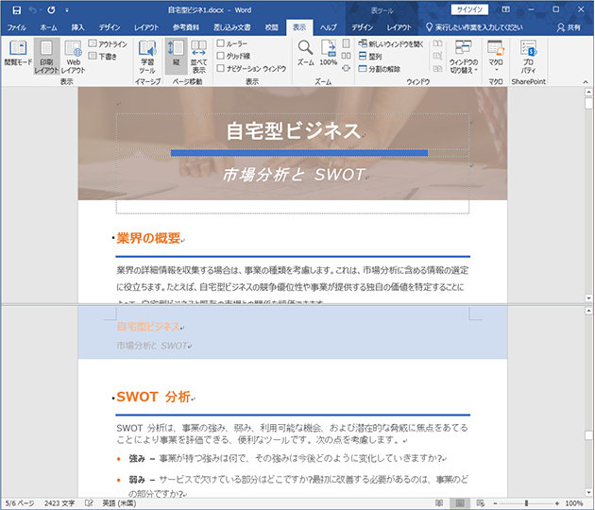Switch to Web レイアウト view
The width and height of the screenshot is (595, 510).
tap(73, 56)
